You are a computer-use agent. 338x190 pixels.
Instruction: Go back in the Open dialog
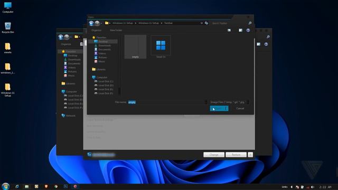point(91,23)
